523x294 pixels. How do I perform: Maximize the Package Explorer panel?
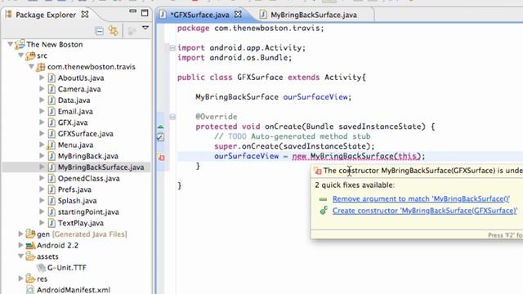145,13
